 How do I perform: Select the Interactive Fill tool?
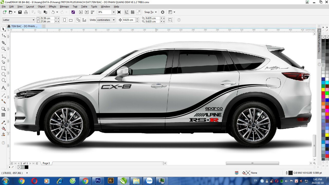(3, 128)
